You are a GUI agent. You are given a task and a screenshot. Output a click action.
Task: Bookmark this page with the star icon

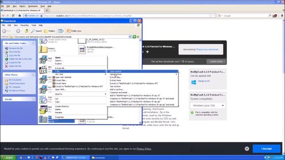click(211, 16)
